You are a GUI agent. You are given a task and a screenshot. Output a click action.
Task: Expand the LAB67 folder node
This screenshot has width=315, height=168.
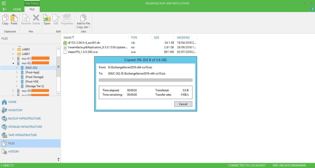[13, 54]
